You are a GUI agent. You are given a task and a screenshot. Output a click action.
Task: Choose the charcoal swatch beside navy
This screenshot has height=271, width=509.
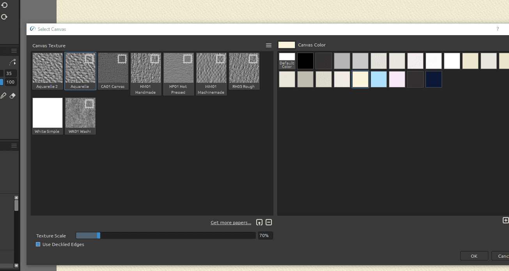point(415,79)
